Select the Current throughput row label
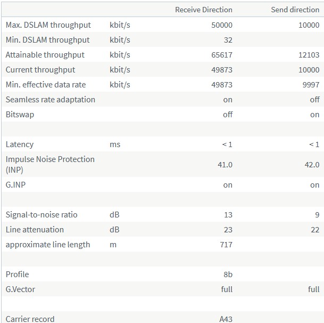 (x=40, y=70)
